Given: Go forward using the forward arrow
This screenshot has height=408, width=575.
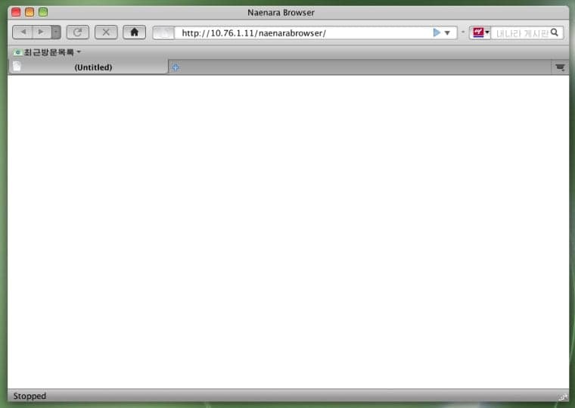Looking at the screenshot, I should click(x=42, y=33).
